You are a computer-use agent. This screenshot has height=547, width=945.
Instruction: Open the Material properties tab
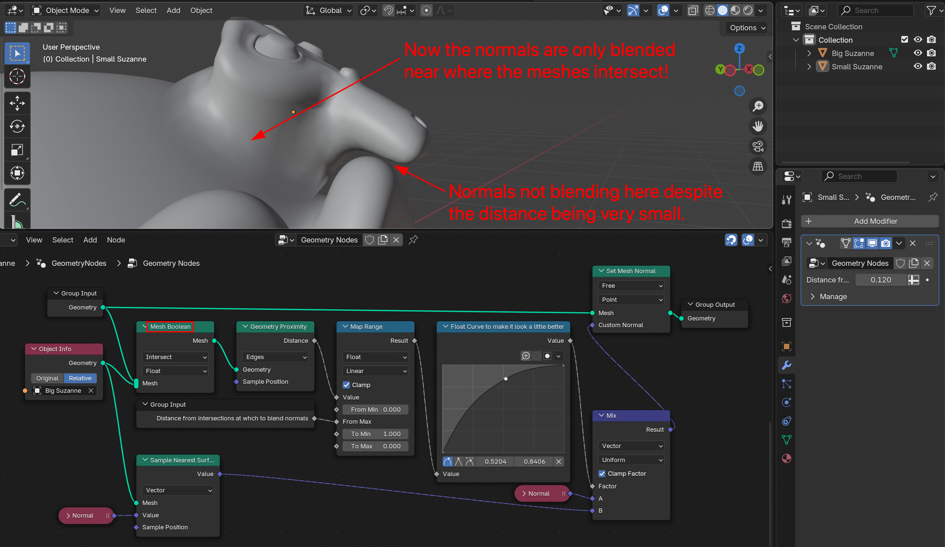[x=786, y=459]
